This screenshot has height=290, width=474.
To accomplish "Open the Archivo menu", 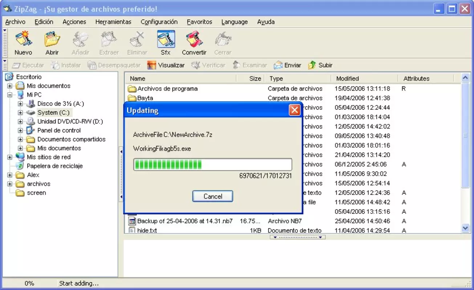I will click(15, 22).
